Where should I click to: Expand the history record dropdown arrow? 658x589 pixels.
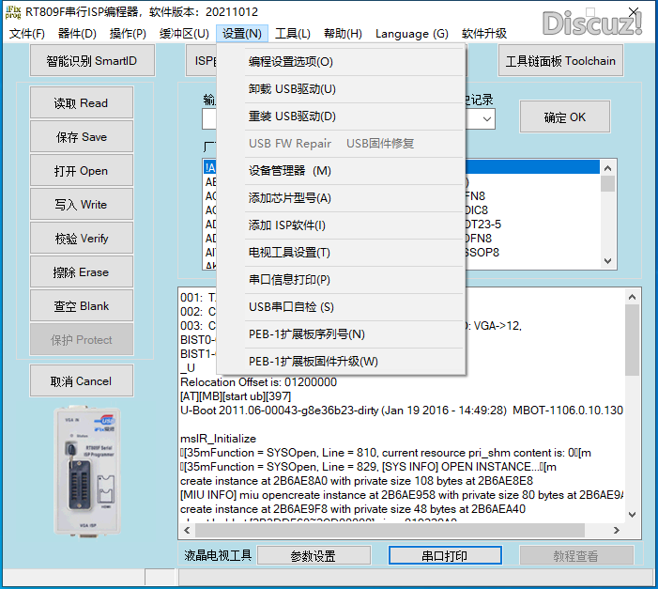(487, 119)
